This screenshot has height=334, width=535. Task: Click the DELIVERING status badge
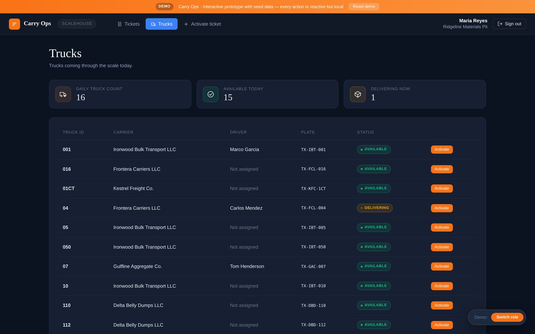coord(375,208)
